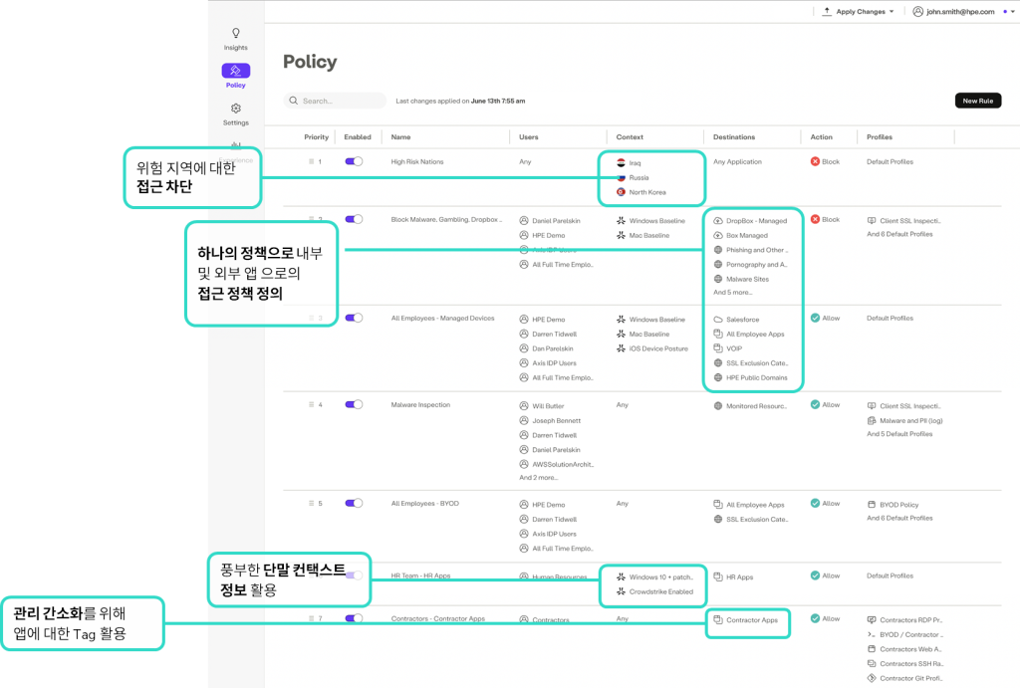Click the New Rule button

click(978, 101)
